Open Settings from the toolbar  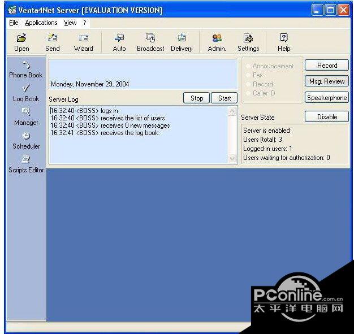248,42
